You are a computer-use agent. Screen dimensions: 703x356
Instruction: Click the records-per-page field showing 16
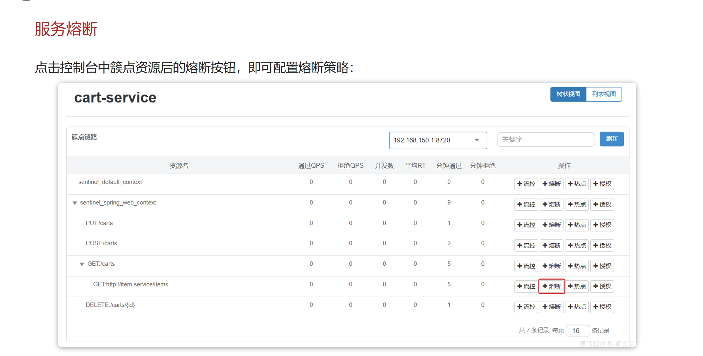click(x=577, y=331)
